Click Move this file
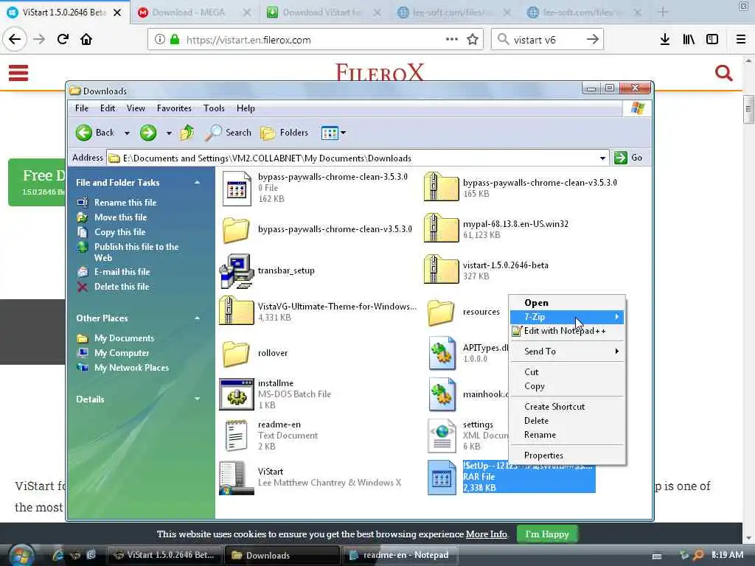Screen dimensions: 755x566 [x=120, y=217]
